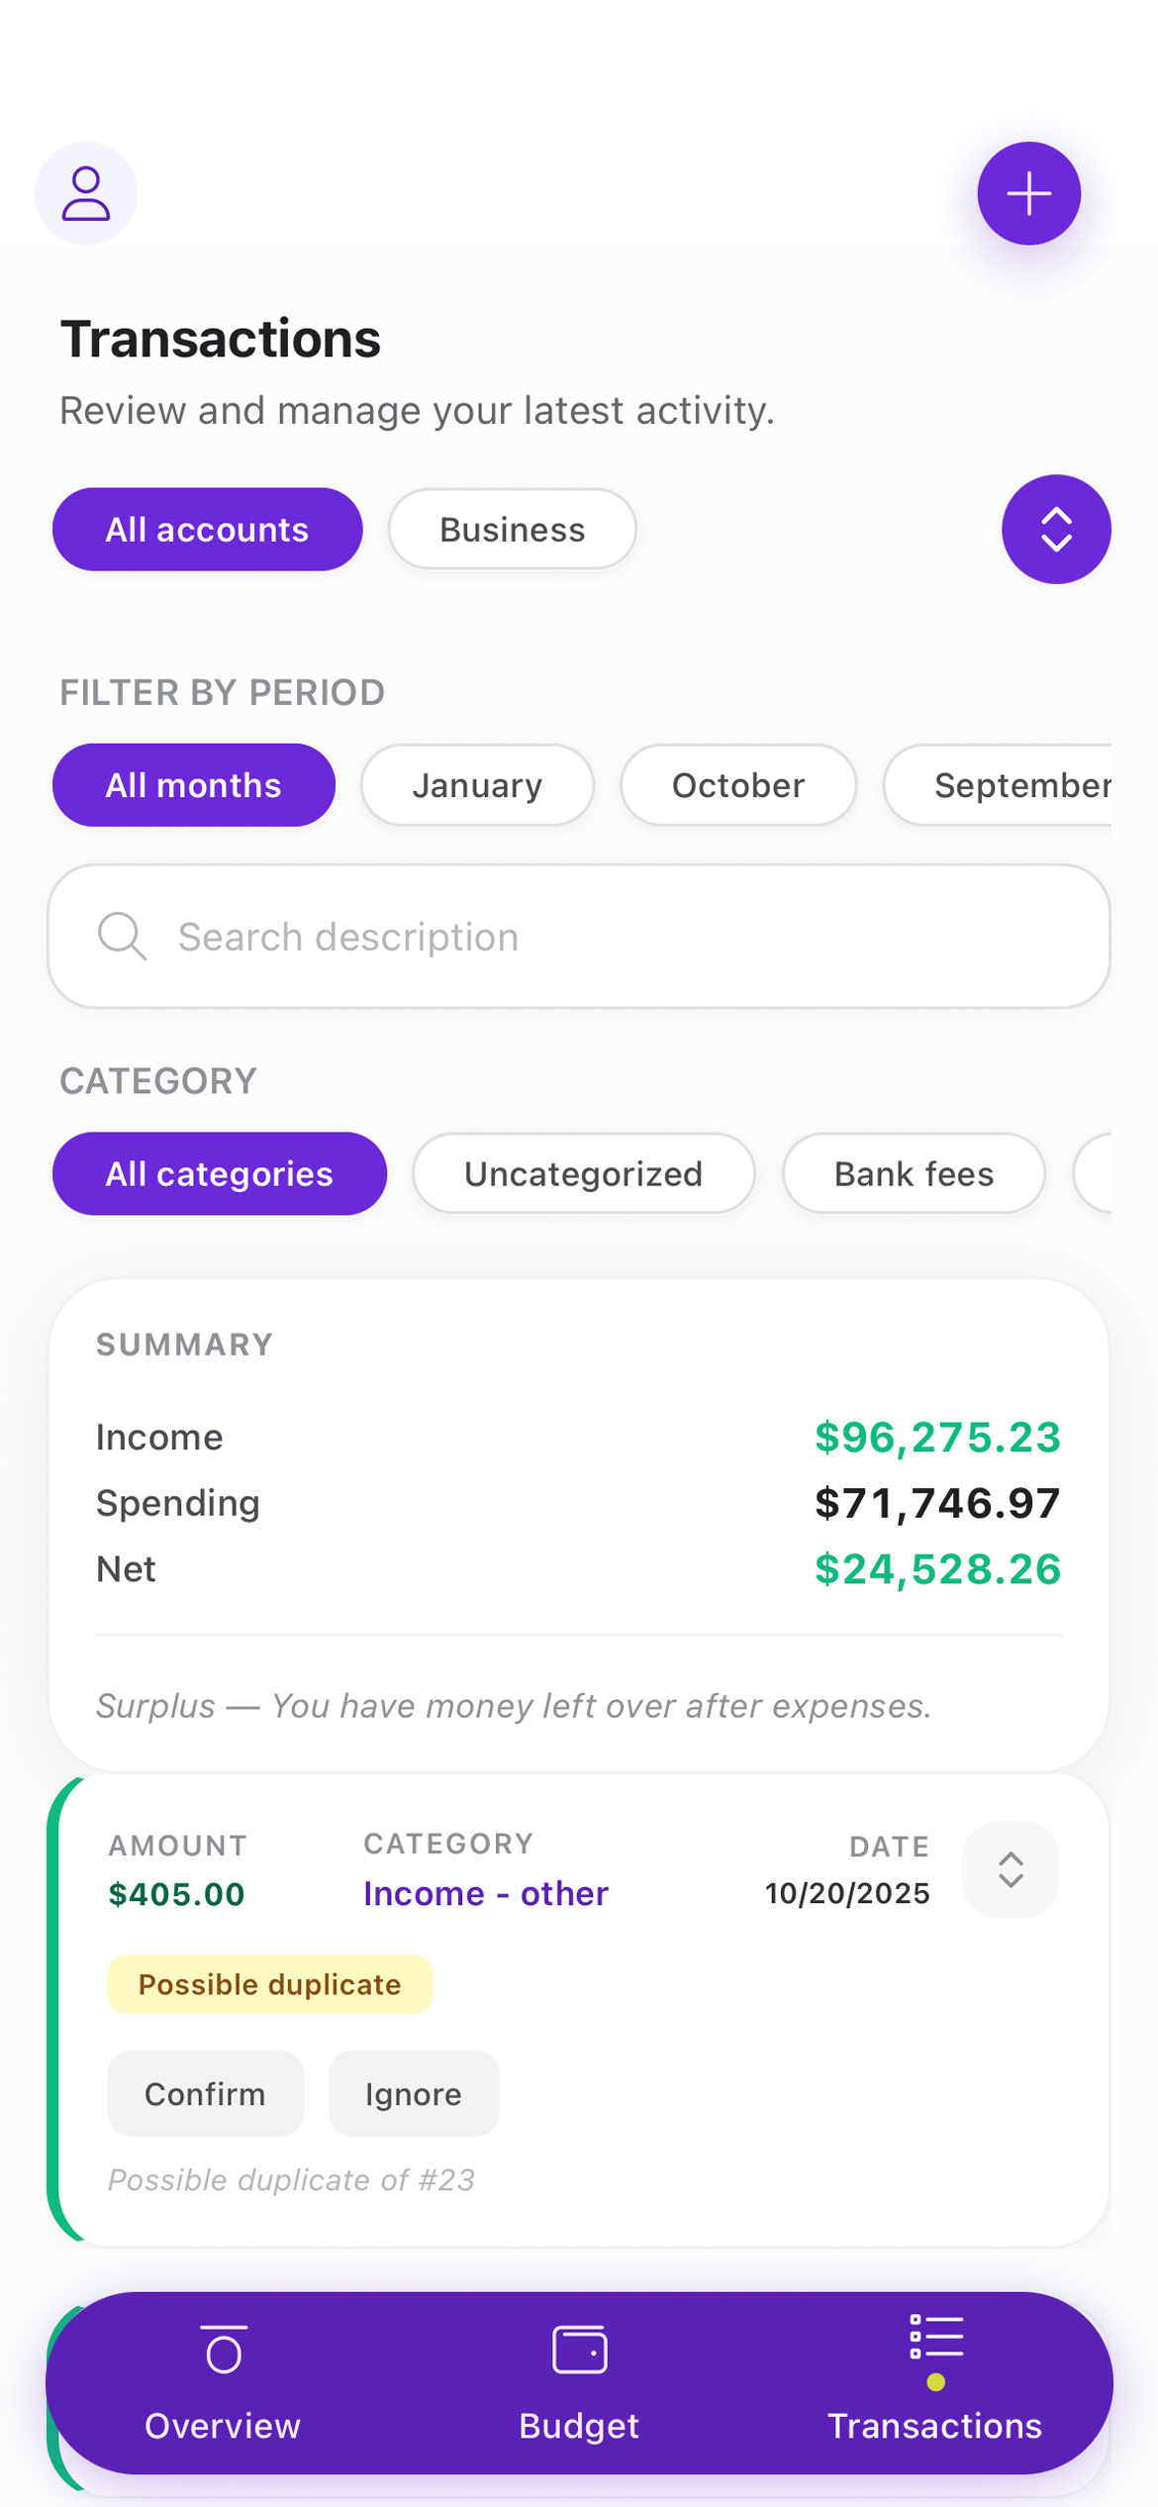
Task: Select the Business account chip
Action: click(x=512, y=530)
